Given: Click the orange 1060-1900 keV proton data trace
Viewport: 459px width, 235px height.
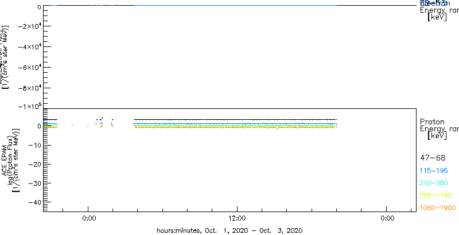Looking at the screenshot, I should 235,127.
